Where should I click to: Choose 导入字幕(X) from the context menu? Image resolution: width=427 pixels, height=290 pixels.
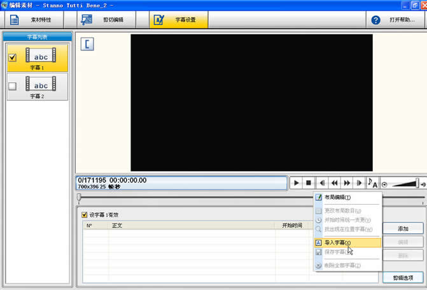347,243
